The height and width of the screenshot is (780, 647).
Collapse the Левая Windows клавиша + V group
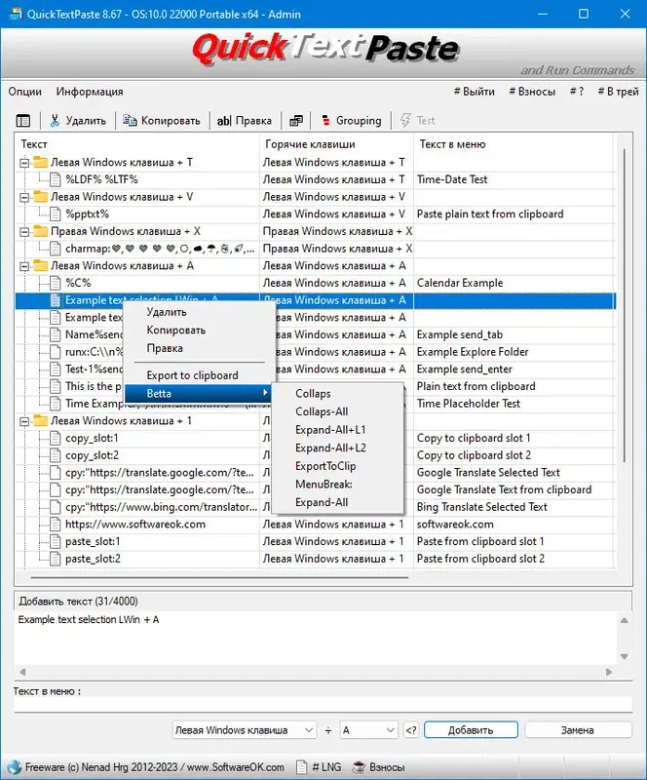tap(23, 198)
